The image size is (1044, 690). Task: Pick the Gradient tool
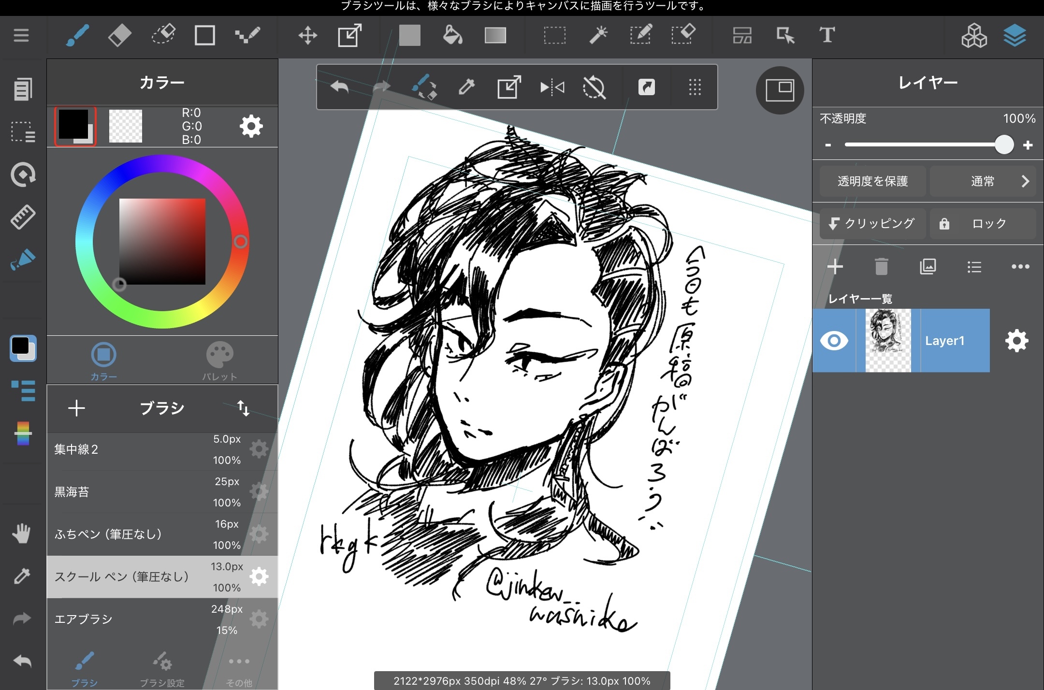pos(495,35)
